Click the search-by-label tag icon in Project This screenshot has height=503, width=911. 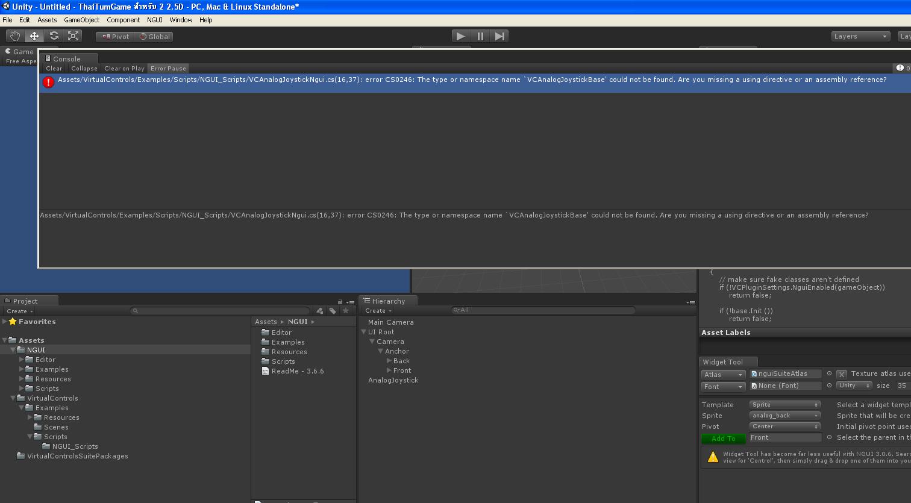(333, 311)
